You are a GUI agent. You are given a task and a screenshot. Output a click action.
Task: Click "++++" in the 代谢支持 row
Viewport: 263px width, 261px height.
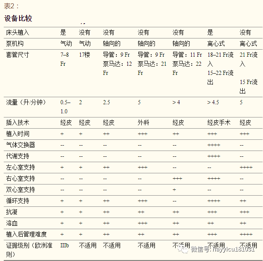[214, 156]
